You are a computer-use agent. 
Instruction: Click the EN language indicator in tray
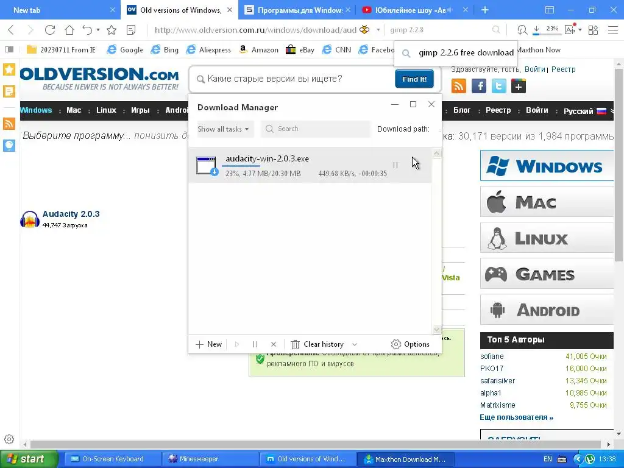548,459
